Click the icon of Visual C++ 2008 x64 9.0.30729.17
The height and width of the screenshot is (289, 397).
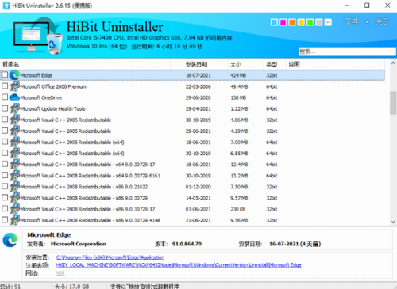(14, 164)
